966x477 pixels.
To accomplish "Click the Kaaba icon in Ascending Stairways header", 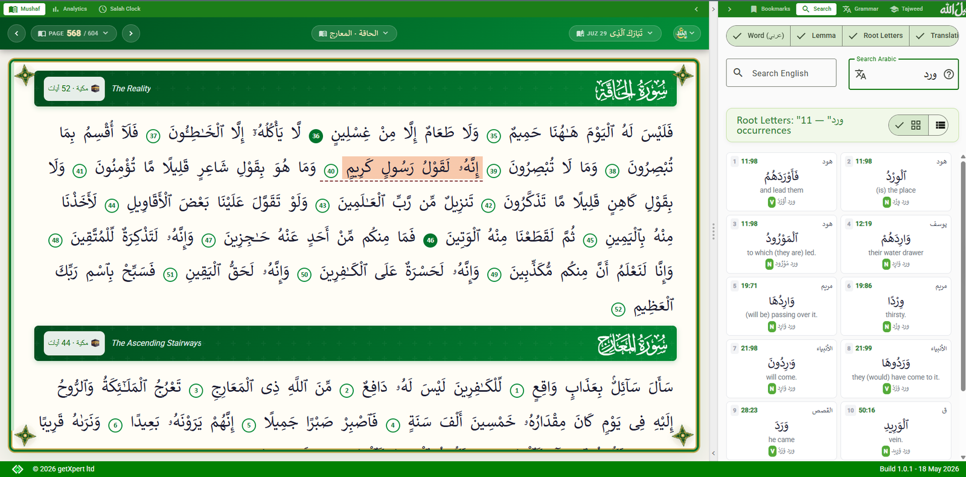I will pyautogui.click(x=95, y=343).
